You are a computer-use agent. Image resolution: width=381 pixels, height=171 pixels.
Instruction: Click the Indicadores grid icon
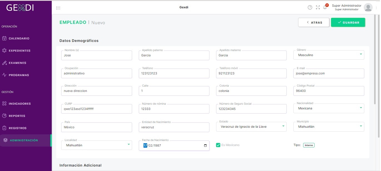point(4,104)
